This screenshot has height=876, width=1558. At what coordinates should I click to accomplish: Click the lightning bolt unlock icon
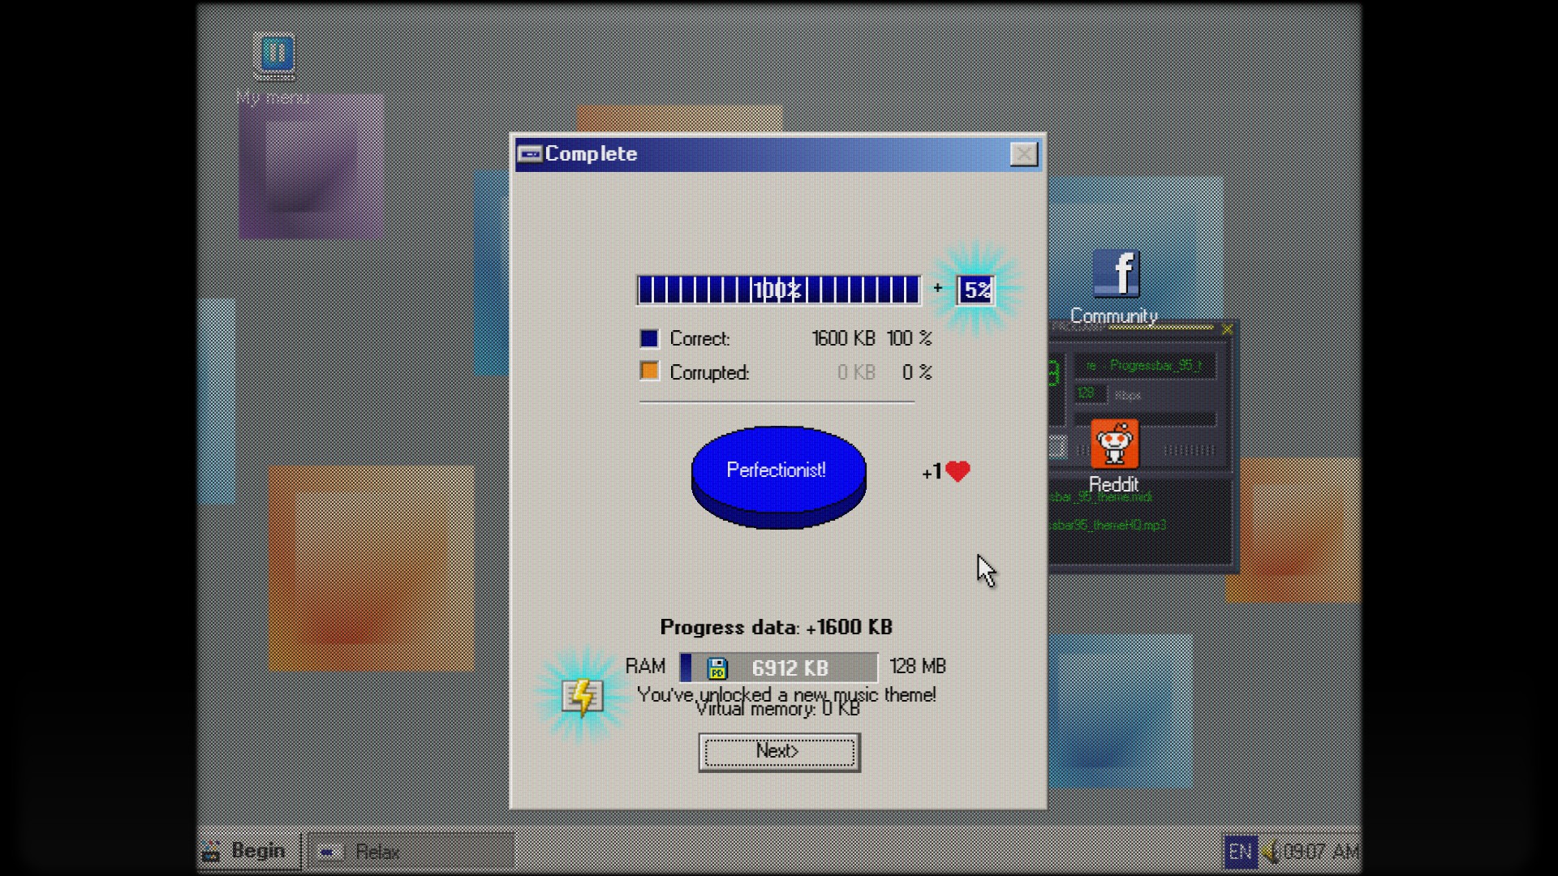point(583,696)
